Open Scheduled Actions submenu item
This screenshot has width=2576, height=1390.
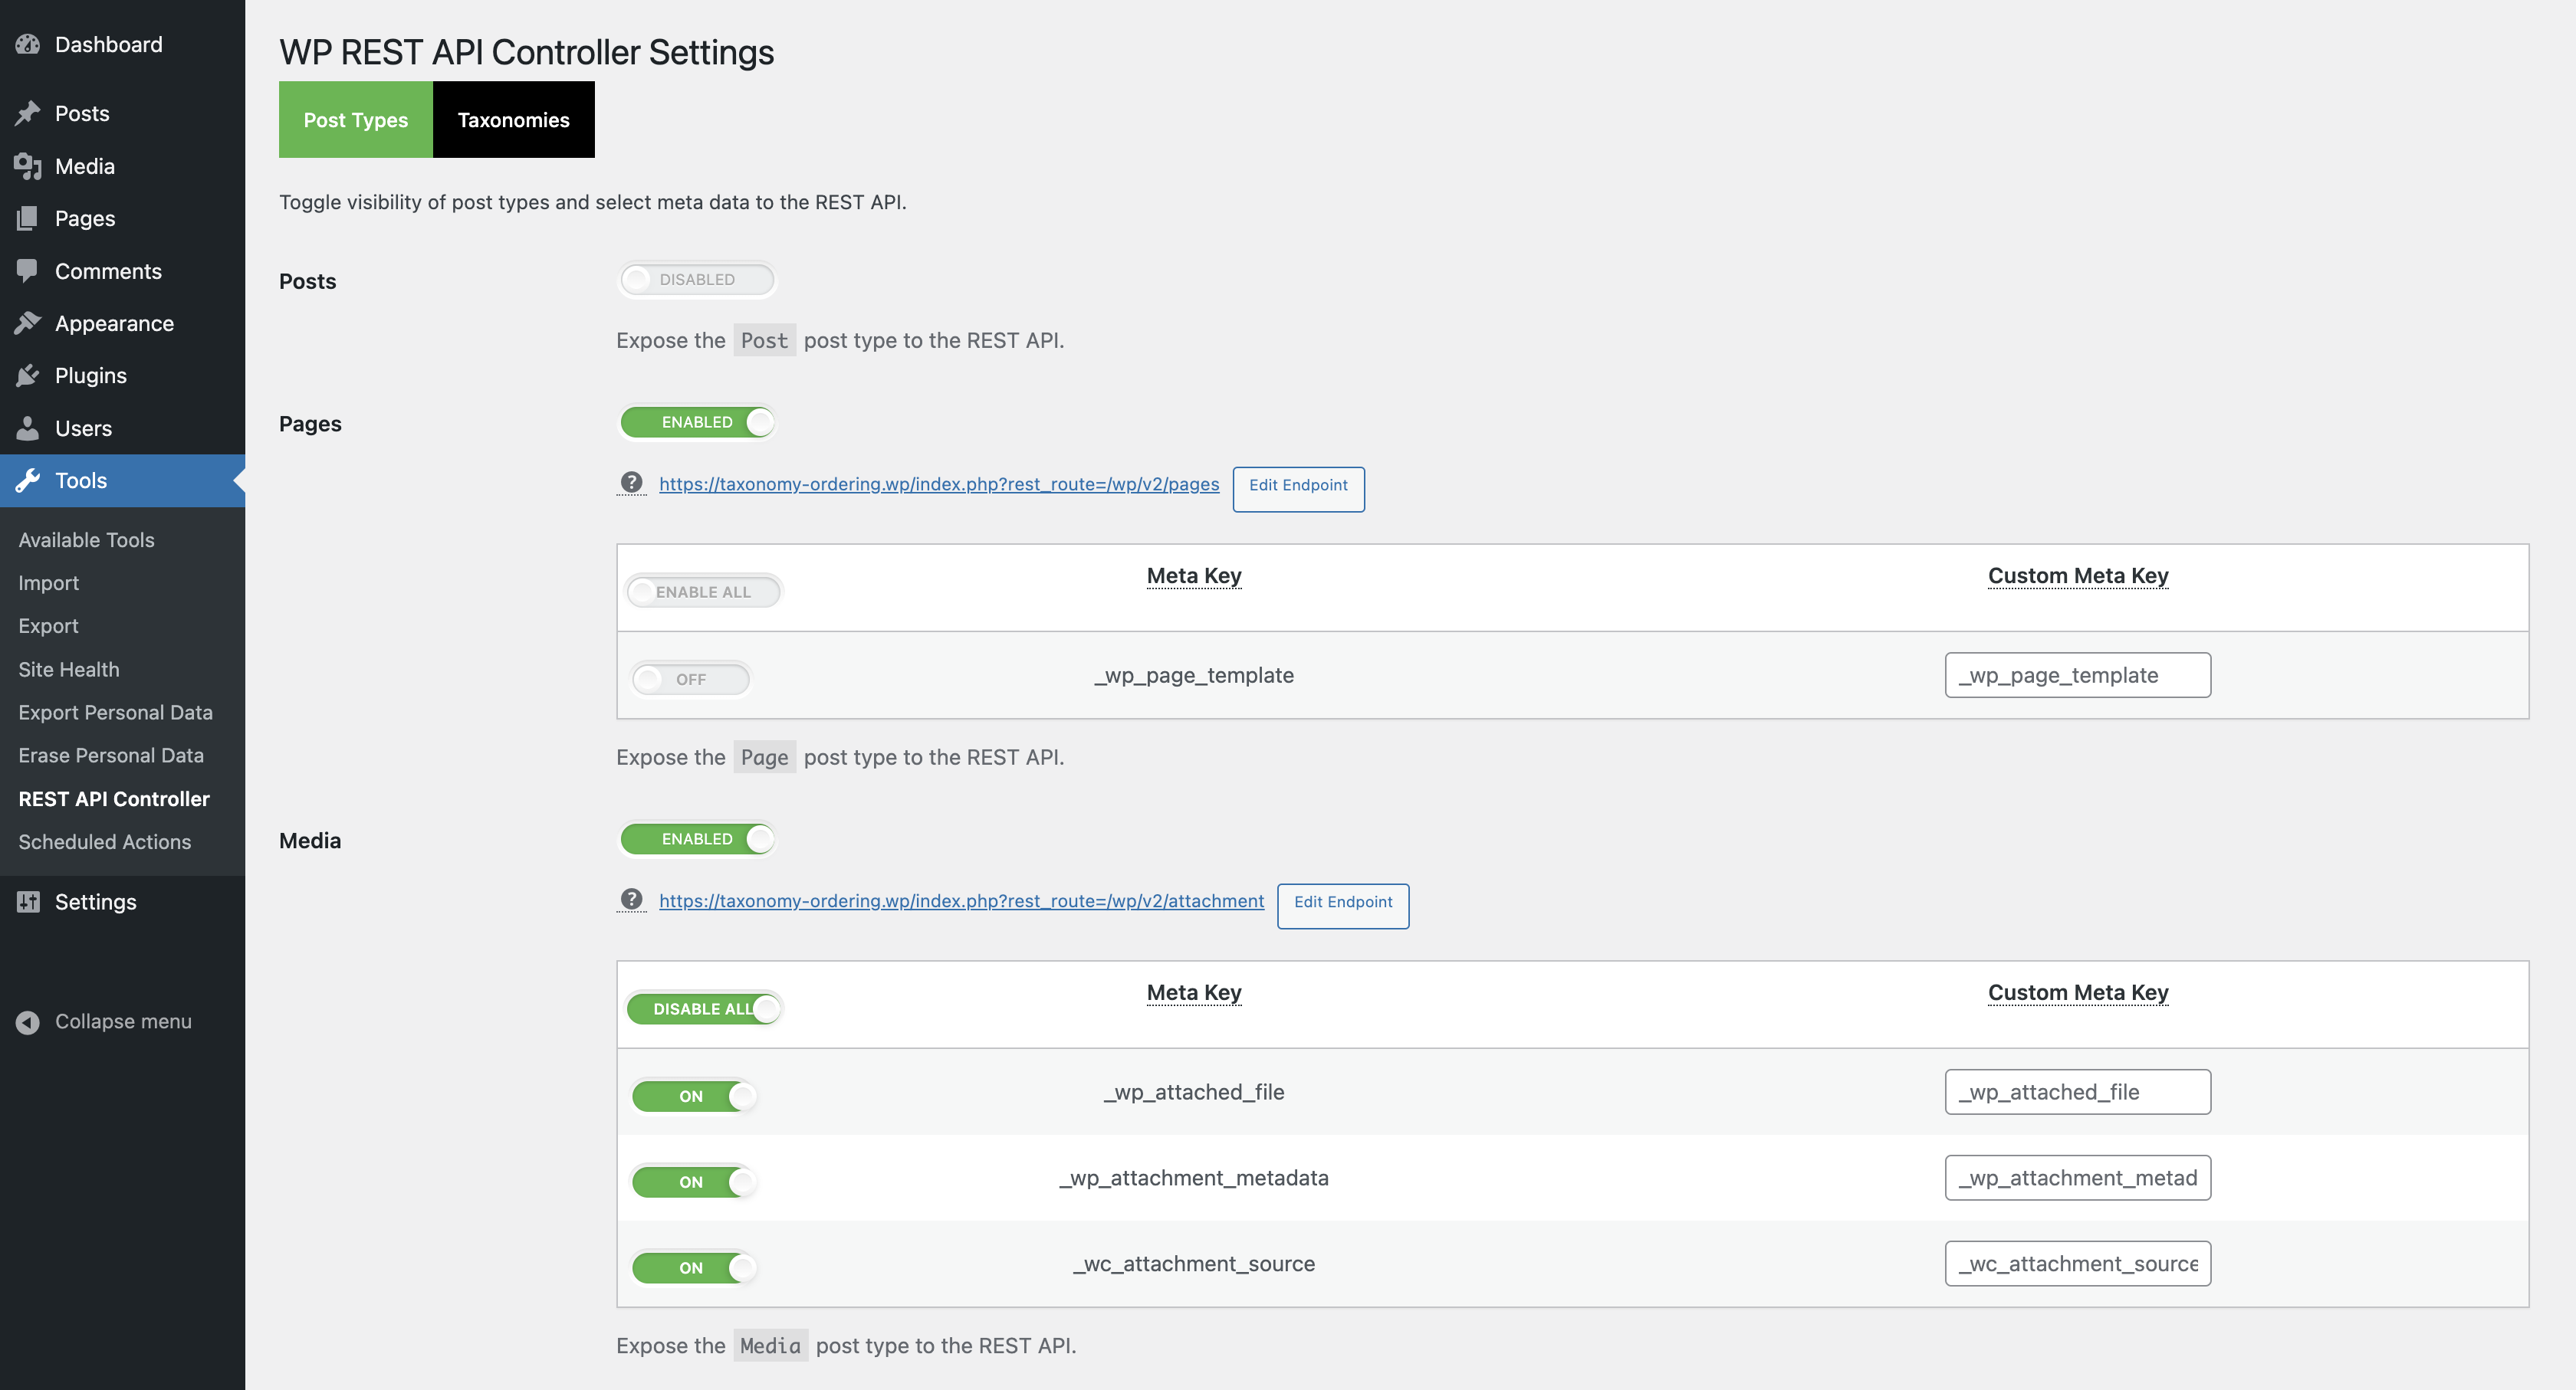click(x=104, y=841)
